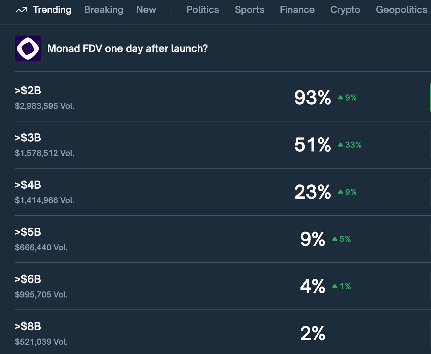Open the Trending tab
The width and height of the screenshot is (431, 354).
point(52,10)
